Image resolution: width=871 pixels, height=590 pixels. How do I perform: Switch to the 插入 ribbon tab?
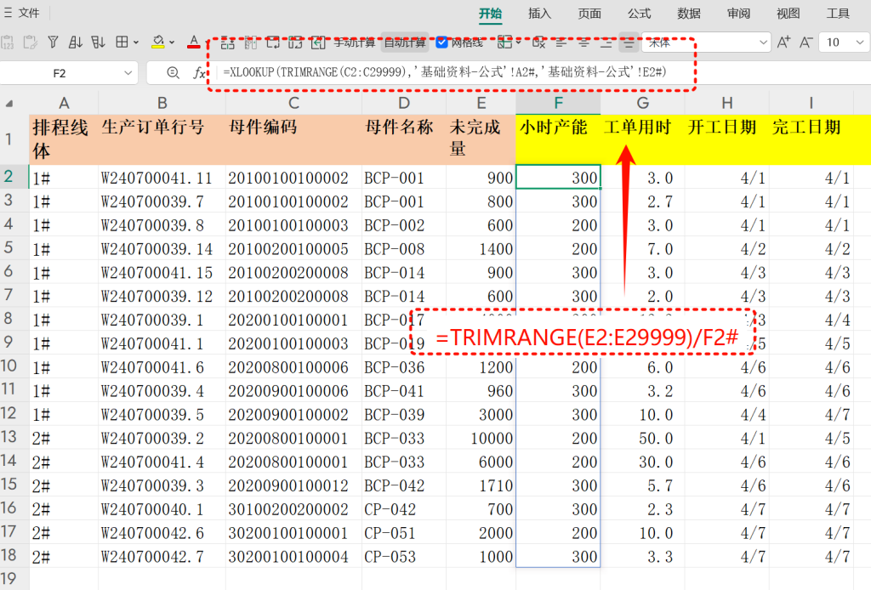point(539,14)
